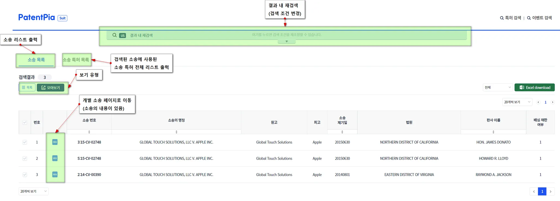Viewport: 560px width, 201px height.
Task: Click the US country badge in search bar
Action: tap(122, 36)
